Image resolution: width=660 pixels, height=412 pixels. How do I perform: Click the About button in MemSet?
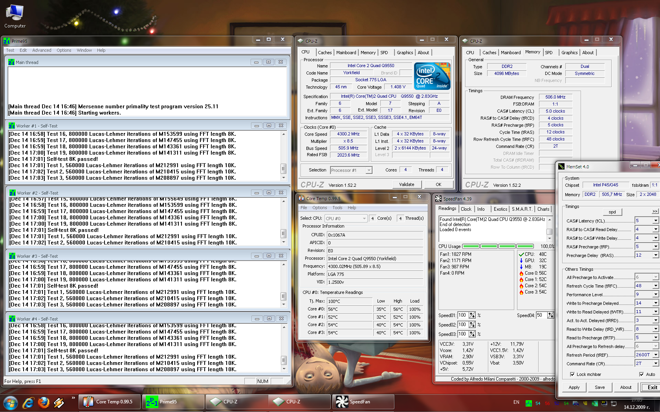(625, 387)
